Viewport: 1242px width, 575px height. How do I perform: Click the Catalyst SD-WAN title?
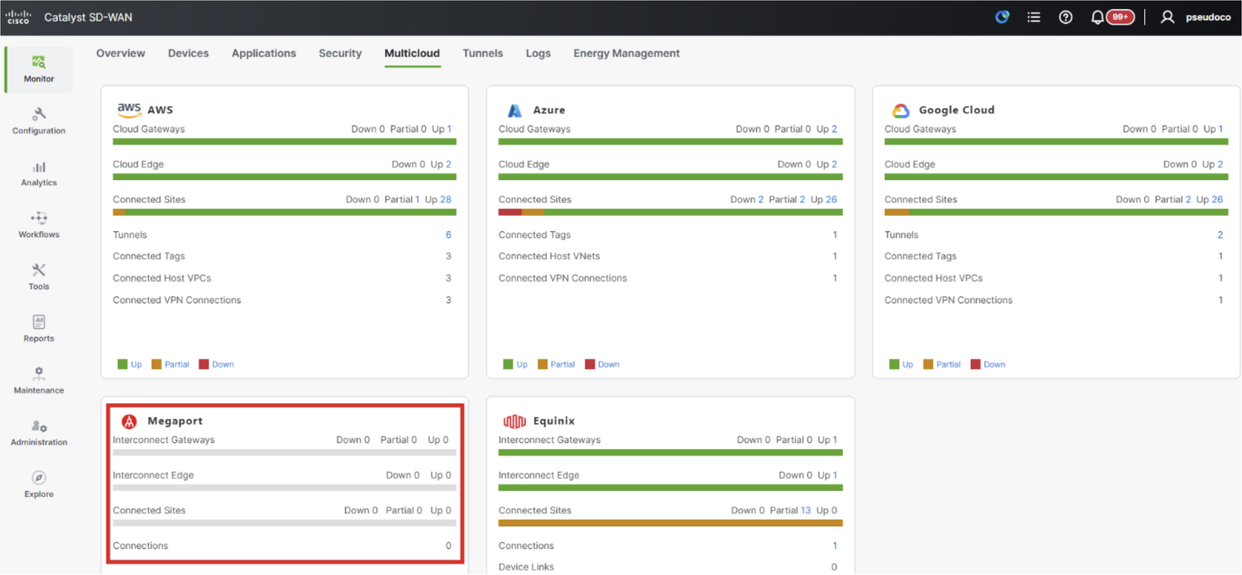click(x=88, y=17)
